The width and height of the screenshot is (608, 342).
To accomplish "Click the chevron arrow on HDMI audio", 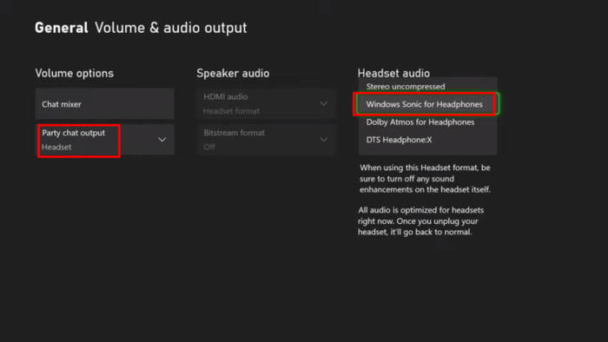I will click(x=323, y=103).
